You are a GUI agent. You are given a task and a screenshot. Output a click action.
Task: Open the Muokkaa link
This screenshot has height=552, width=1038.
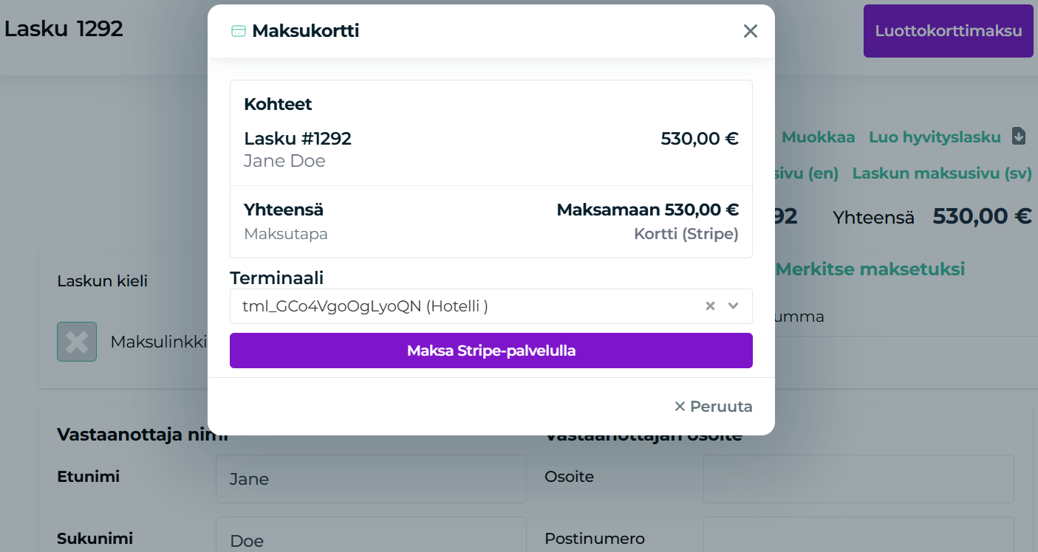818,137
